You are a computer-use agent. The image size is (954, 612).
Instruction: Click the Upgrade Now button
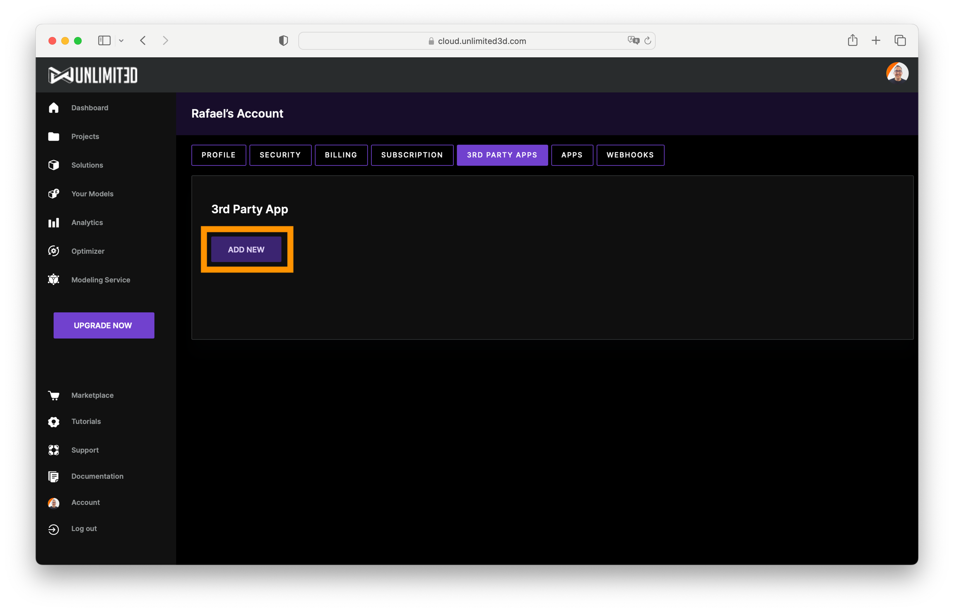(104, 325)
